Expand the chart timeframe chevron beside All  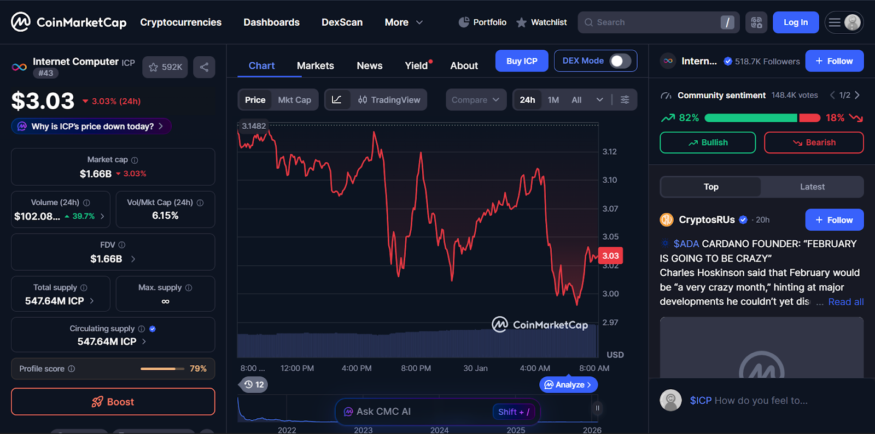[x=600, y=99]
